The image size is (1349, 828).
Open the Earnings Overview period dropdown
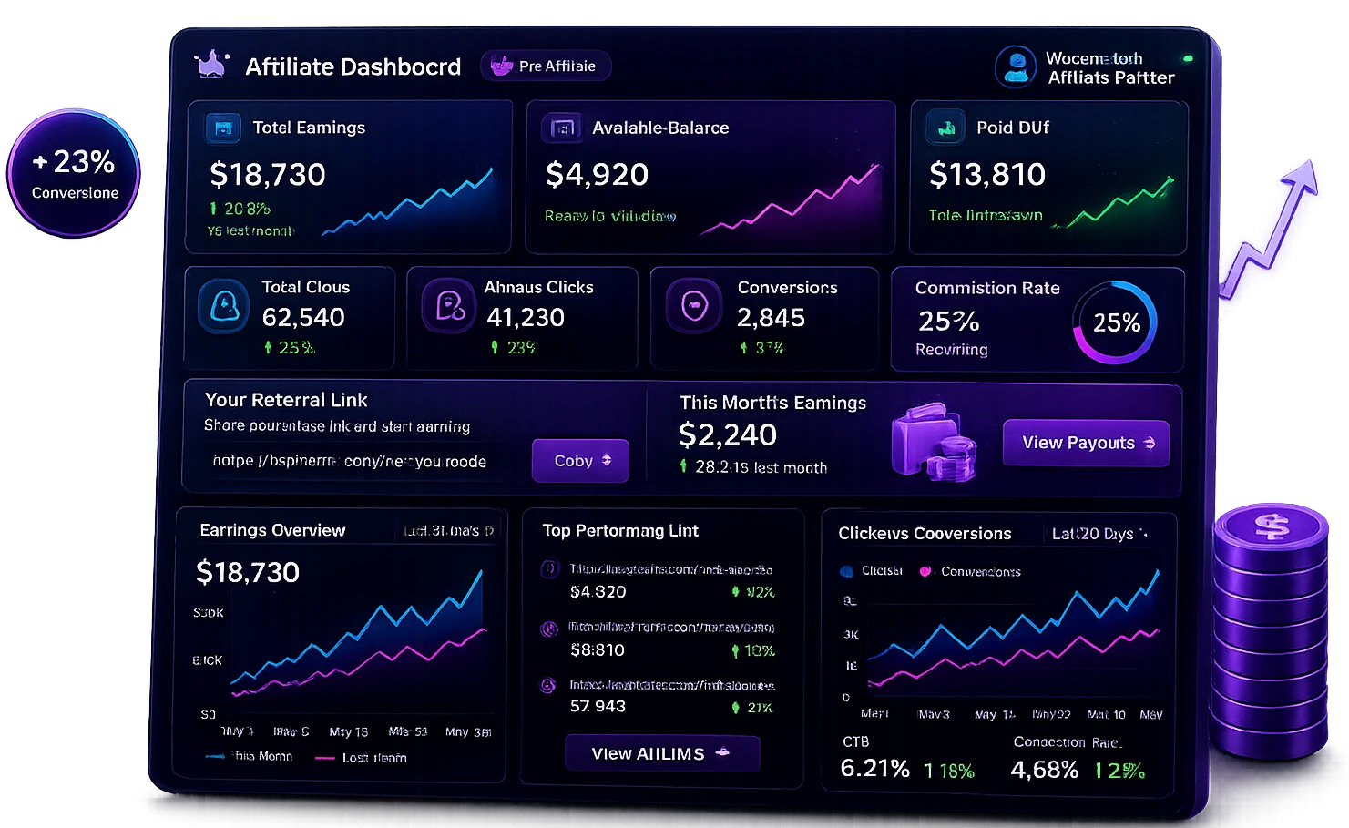point(449,530)
